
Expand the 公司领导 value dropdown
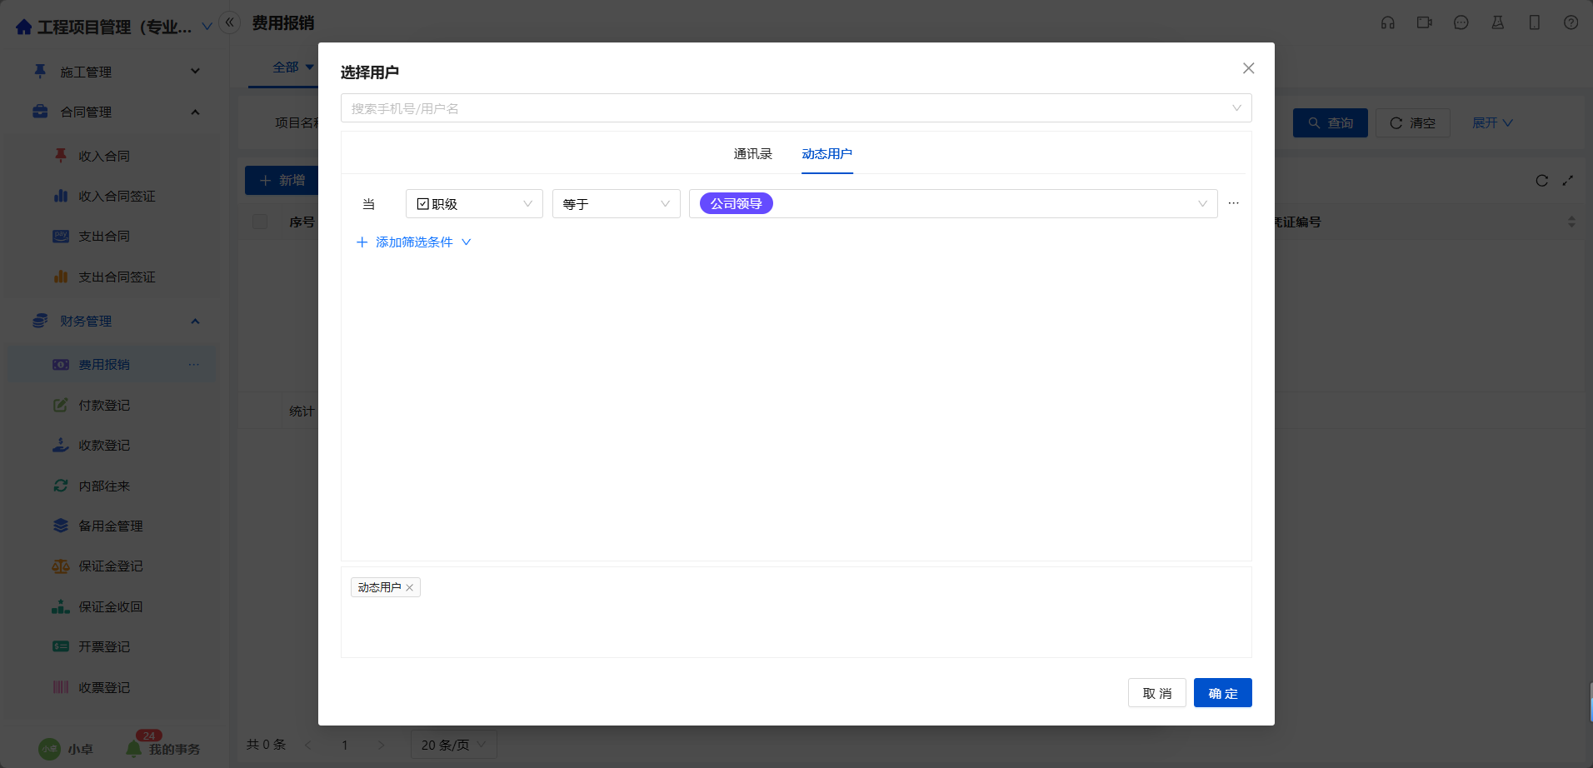click(x=1201, y=204)
